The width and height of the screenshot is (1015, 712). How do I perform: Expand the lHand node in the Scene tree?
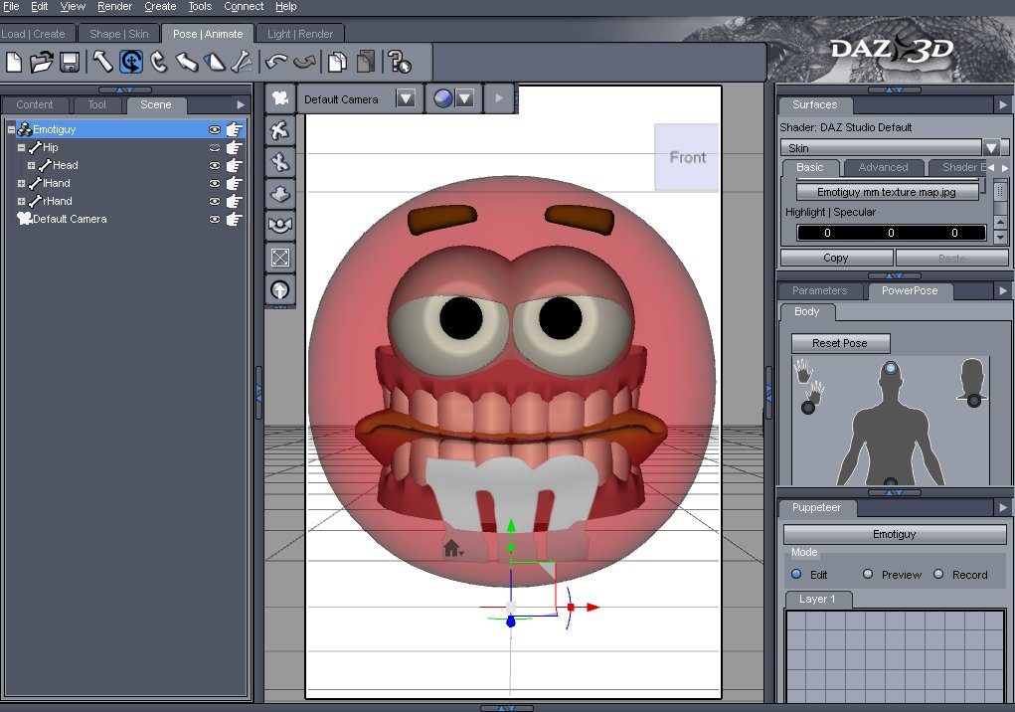click(21, 183)
